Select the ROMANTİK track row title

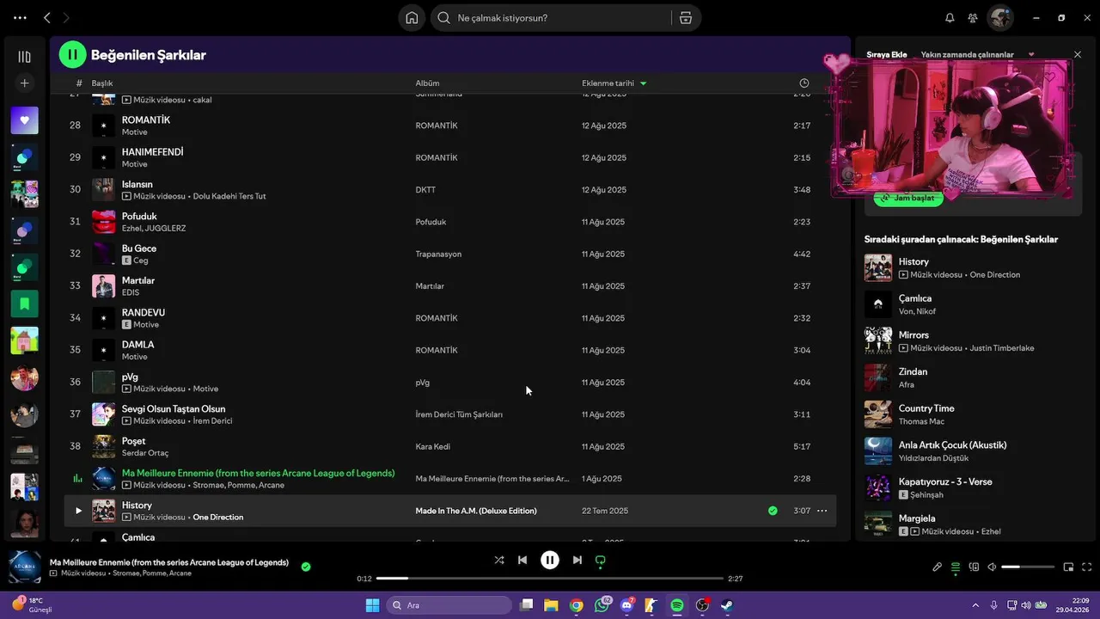coord(146,120)
